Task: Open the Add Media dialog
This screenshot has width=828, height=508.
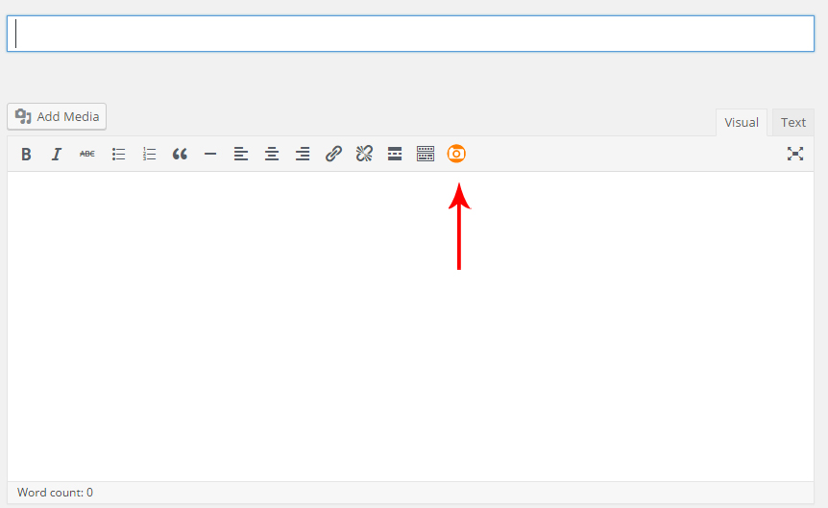Action: [57, 116]
